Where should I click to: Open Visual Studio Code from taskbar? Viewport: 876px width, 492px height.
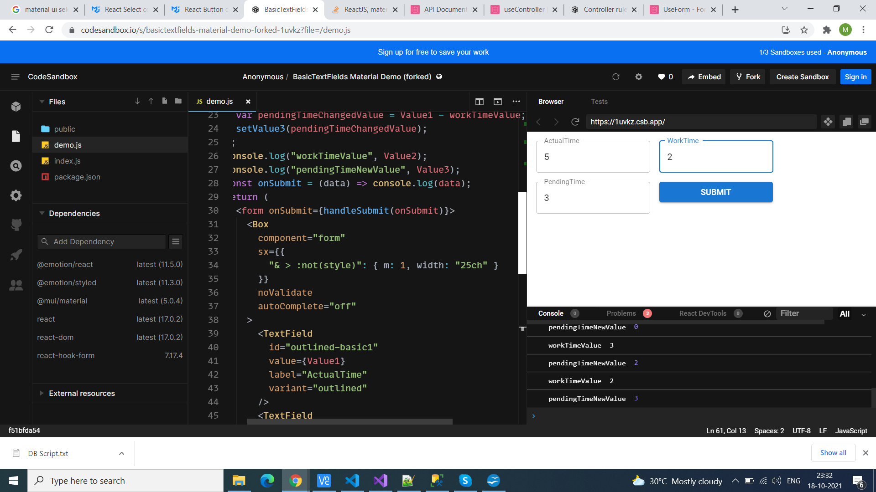pos(352,481)
